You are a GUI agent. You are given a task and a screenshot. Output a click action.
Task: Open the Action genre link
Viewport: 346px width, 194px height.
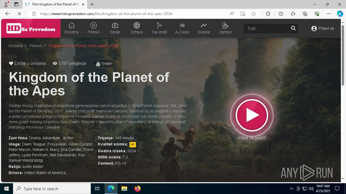tap(68, 138)
